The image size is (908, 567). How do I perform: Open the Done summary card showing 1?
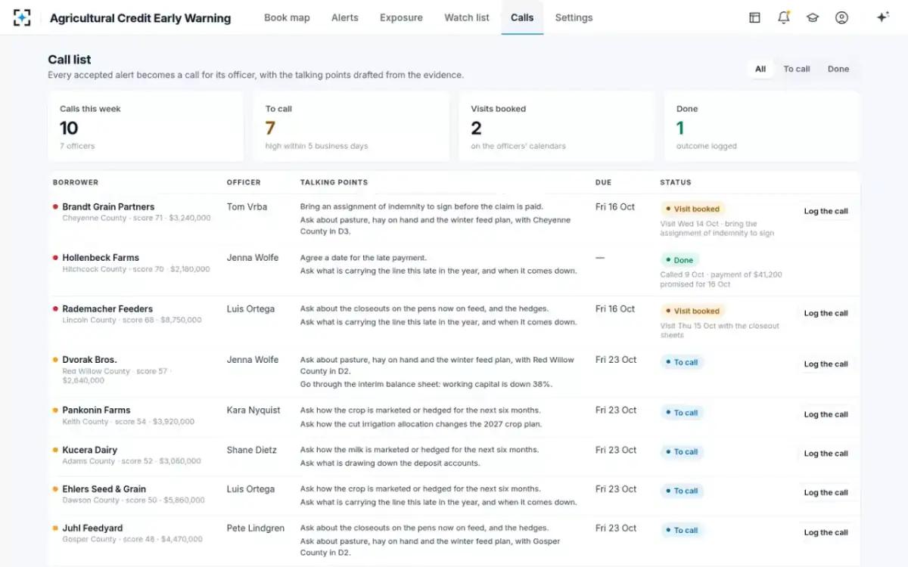tap(763, 127)
